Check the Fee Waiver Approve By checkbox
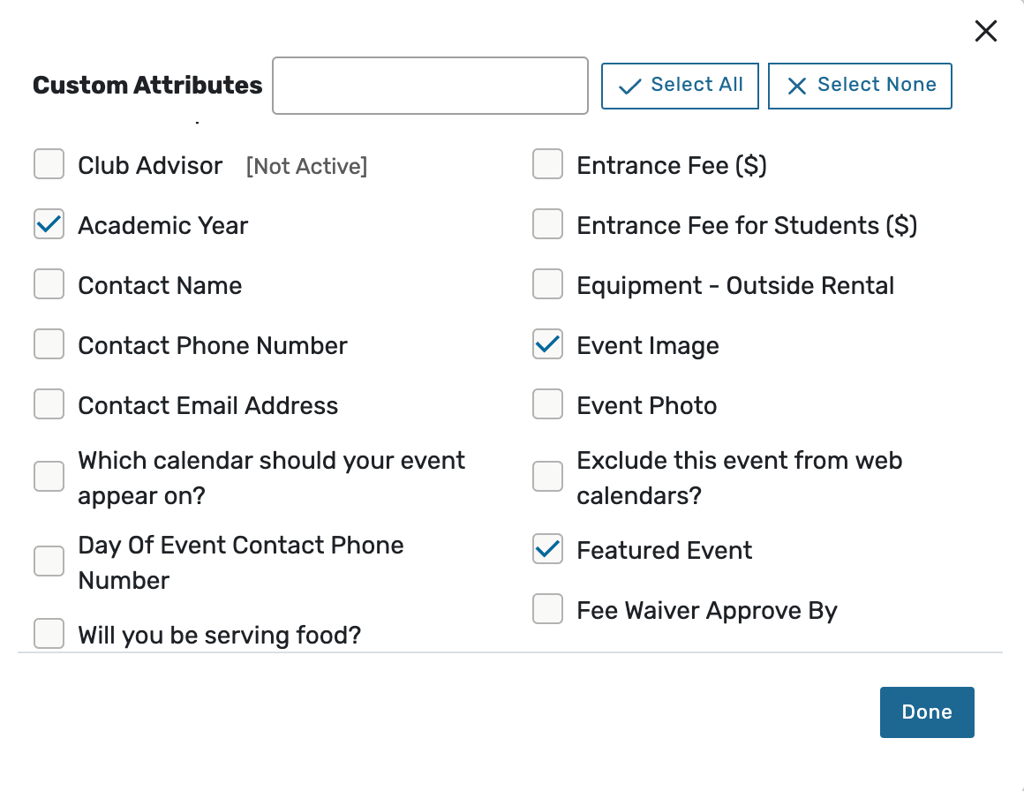The image size is (1024, 791). coord(548,609)
